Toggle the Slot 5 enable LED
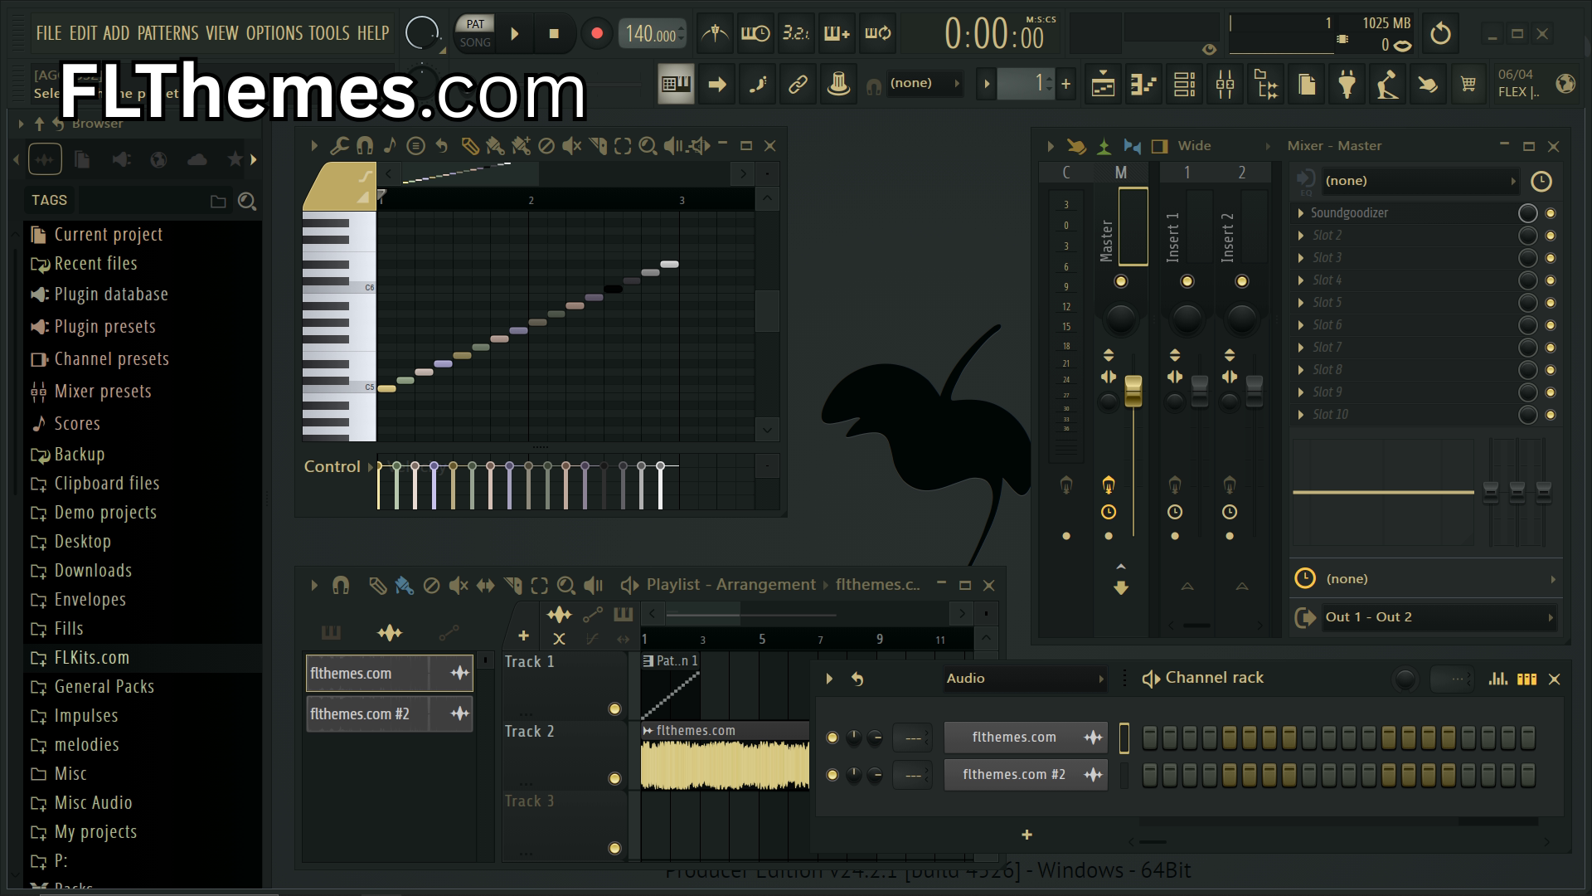Screen dimensions: 1592x896 [1551, 303]
